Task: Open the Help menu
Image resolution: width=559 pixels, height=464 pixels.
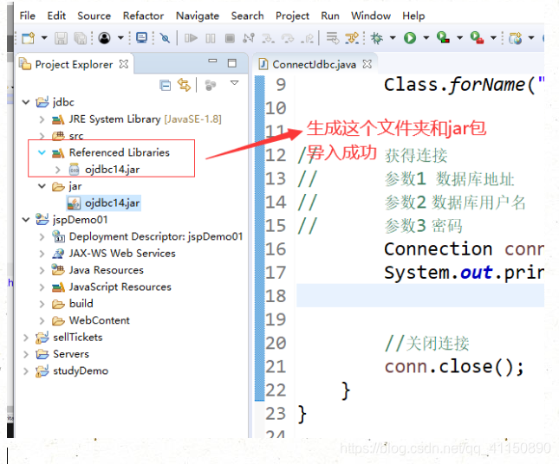Action: tap(413, 16)
